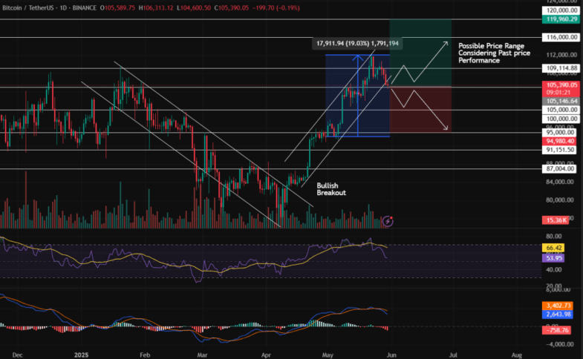The width and height of the screenshot is (583, 359).
Task: Click the Aug label on time axis
Action: 517,355
